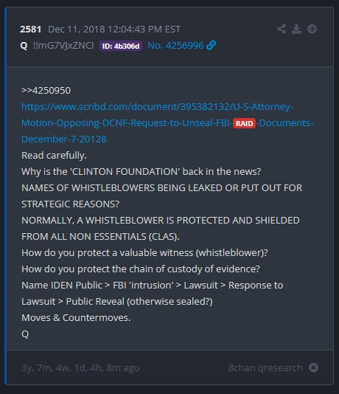This screenshot has width=339, height=394.
Task: Click the chain link icon beside No. 4256996
Action: [211, 46]
